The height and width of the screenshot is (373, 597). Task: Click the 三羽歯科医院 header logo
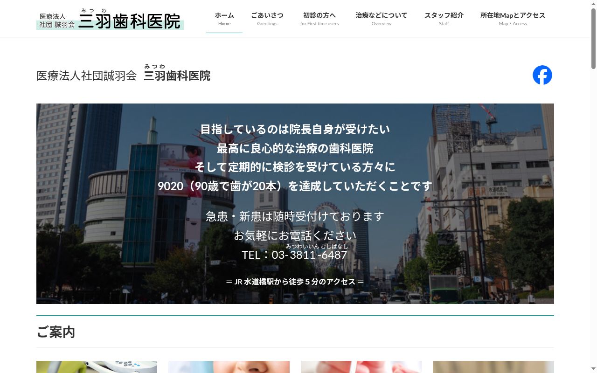(x=110, y=19)
